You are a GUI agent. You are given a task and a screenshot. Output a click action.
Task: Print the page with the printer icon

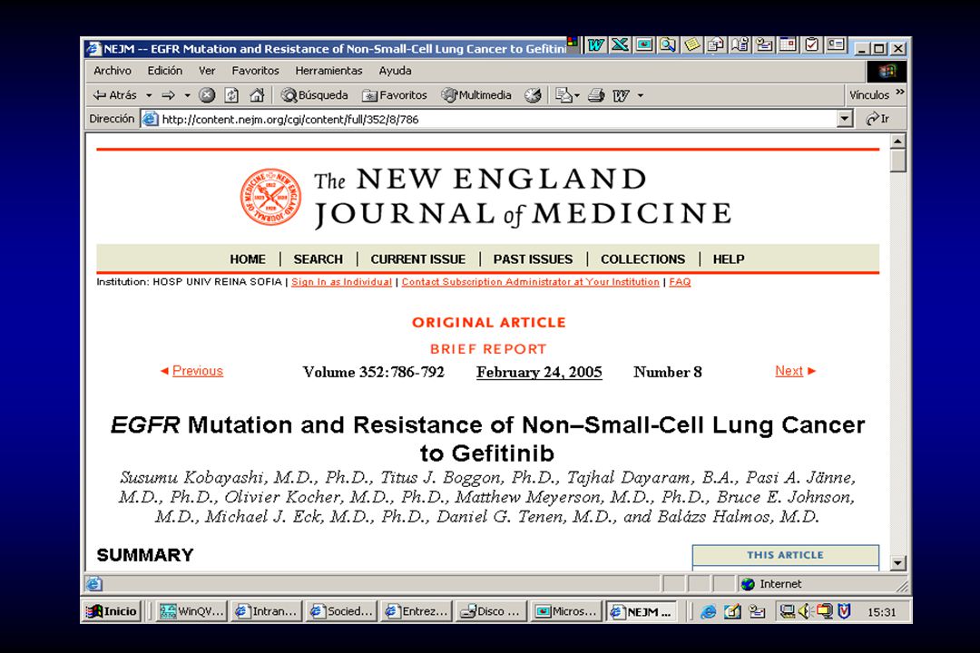coord(596,95)
